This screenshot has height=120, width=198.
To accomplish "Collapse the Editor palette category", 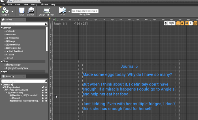I will (x=1, y=61).
